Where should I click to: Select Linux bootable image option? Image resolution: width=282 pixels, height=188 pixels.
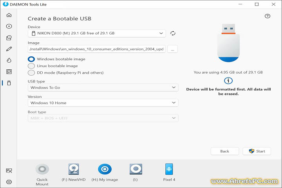click(53, 66)
